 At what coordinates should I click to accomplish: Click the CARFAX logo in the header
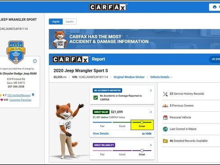[x=108, y=7]
